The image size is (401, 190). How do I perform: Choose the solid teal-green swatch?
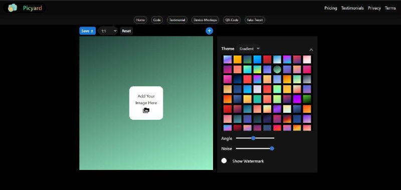[257, 99]
